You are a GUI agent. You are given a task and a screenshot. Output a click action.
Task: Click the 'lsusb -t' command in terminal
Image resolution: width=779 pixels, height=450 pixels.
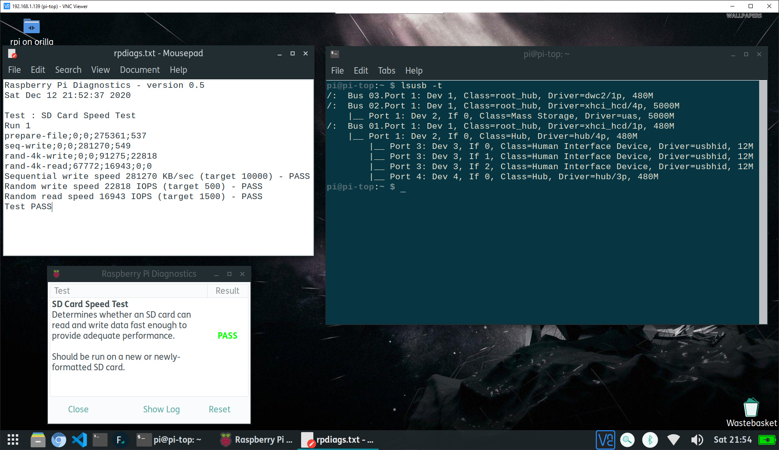422,86
